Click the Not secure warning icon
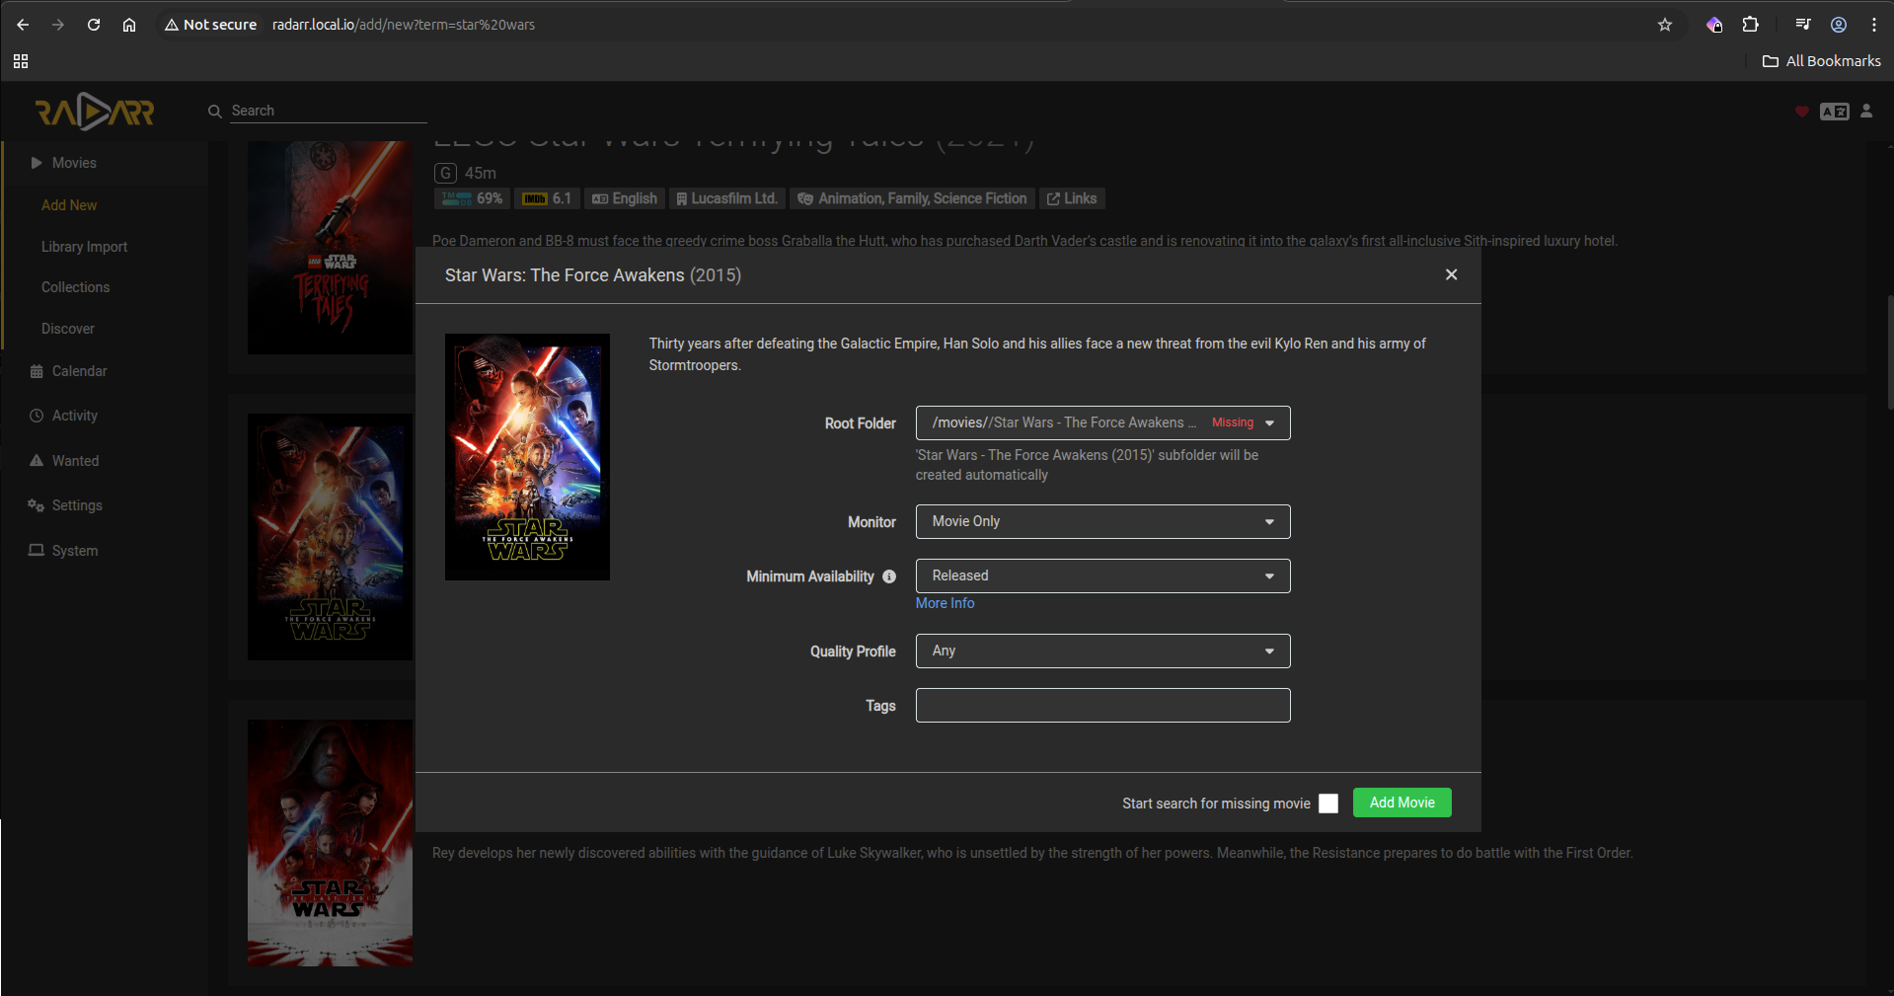The image size is (1894, 996). click(x=172, y=25)
